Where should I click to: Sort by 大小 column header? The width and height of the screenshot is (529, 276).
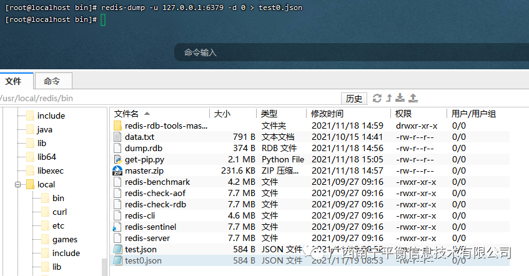(233, 114)
